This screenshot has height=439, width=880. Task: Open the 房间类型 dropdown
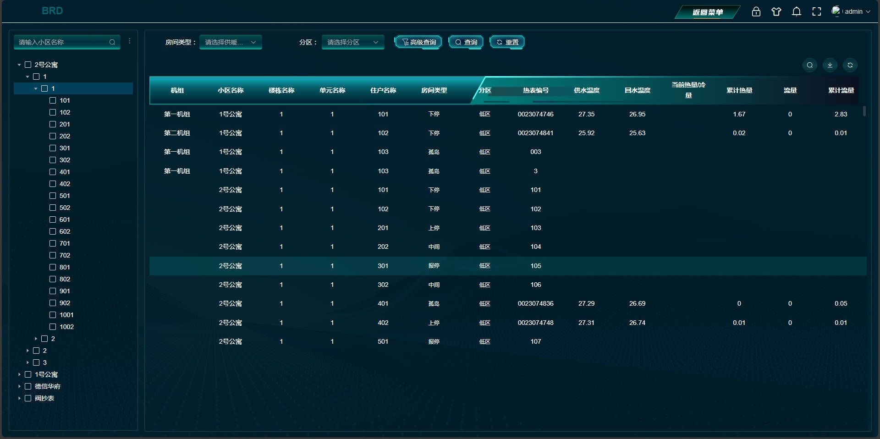coord(231,42)
